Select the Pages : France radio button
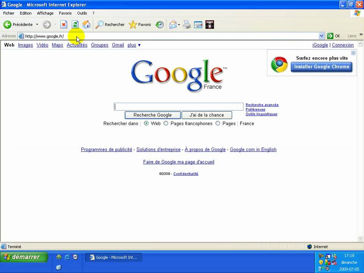Image resolution: width=364 pixels, height=273 pixels. (x=218, y=123)
